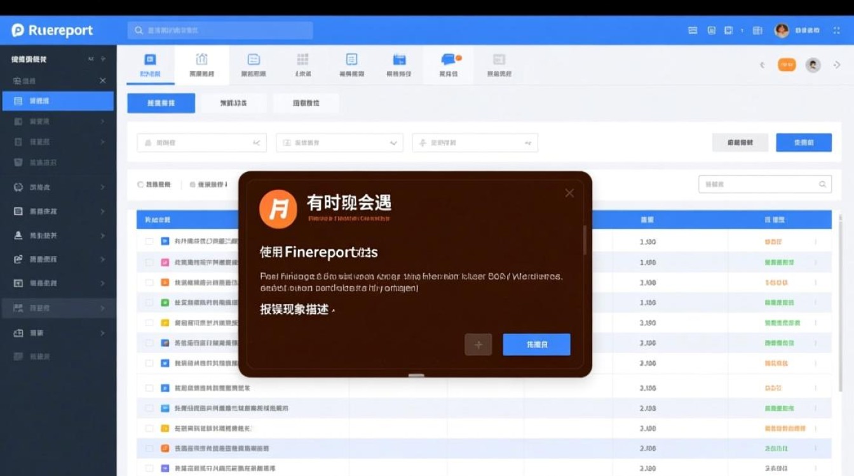Screen dimensions: 854x476
Task: Click the magnifier icon in the table search field
Action: 822,184
